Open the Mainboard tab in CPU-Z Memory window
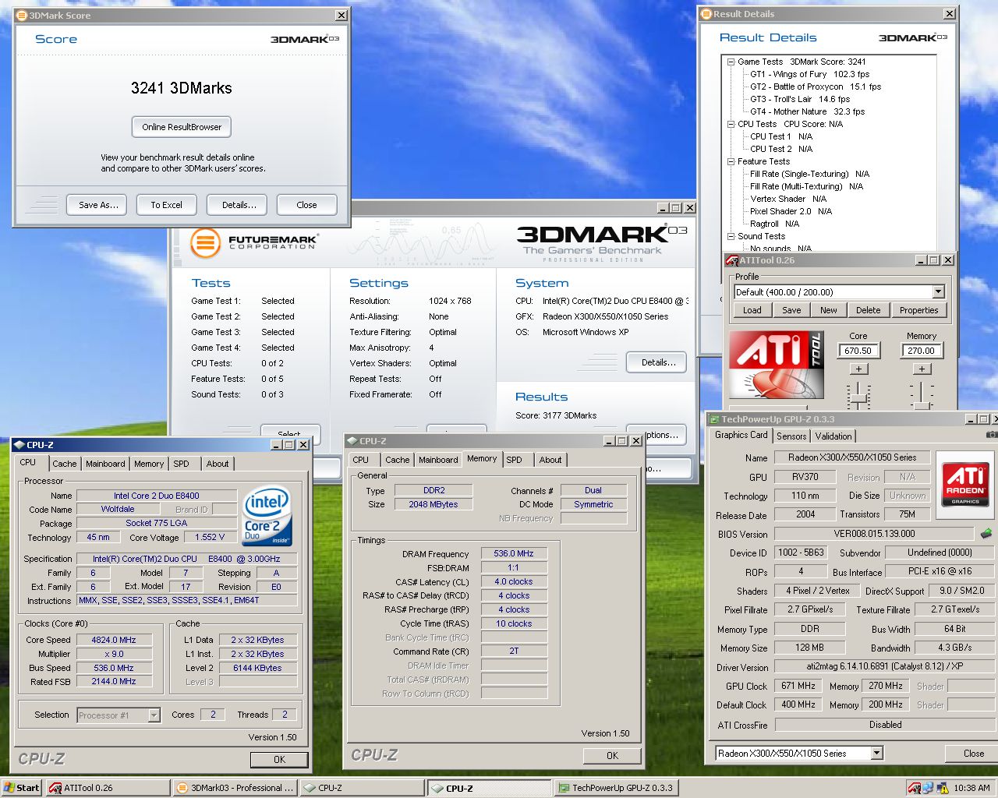The width and height of the screenshot is (998, 798). point(438,460)
